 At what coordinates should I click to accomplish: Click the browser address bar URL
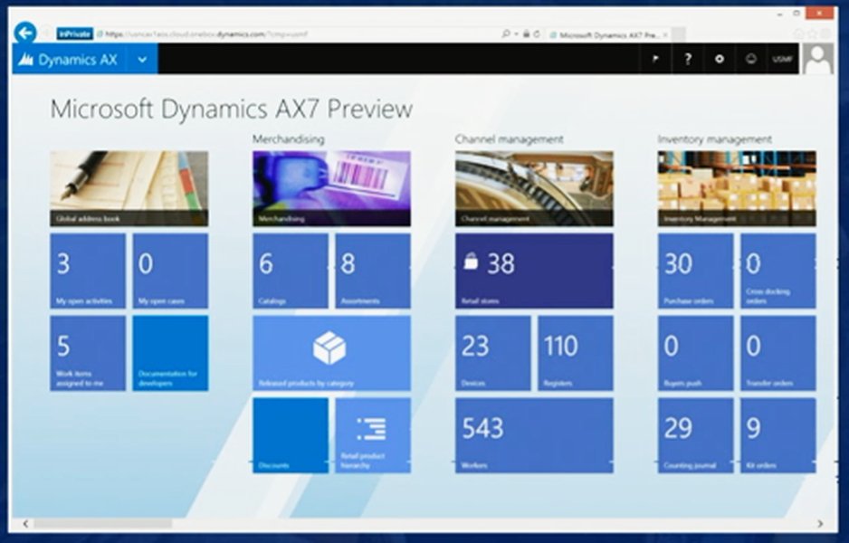tap(205, 34)
